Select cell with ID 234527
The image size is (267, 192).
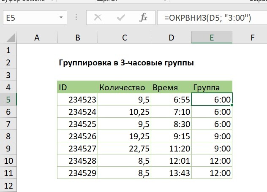77,148
